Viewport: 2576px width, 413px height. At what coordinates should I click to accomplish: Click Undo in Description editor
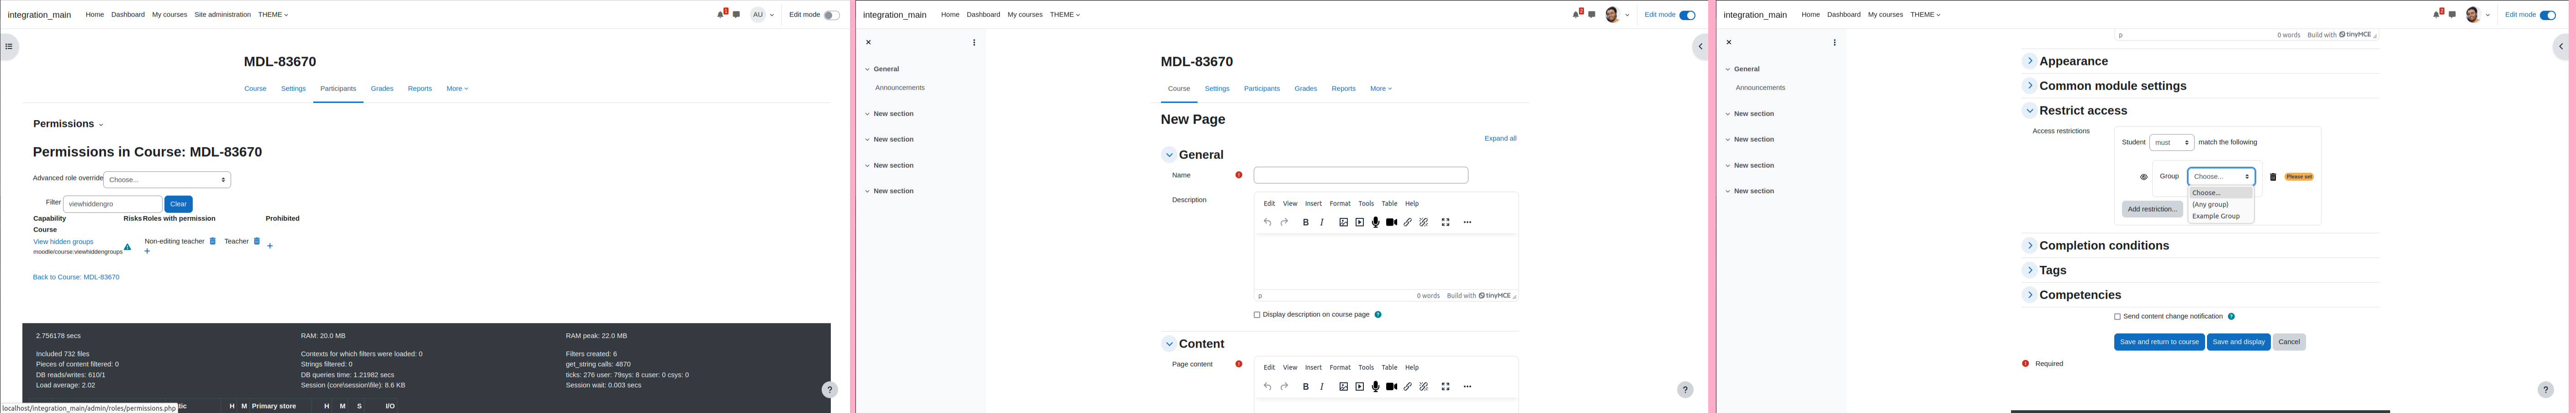1267,222
